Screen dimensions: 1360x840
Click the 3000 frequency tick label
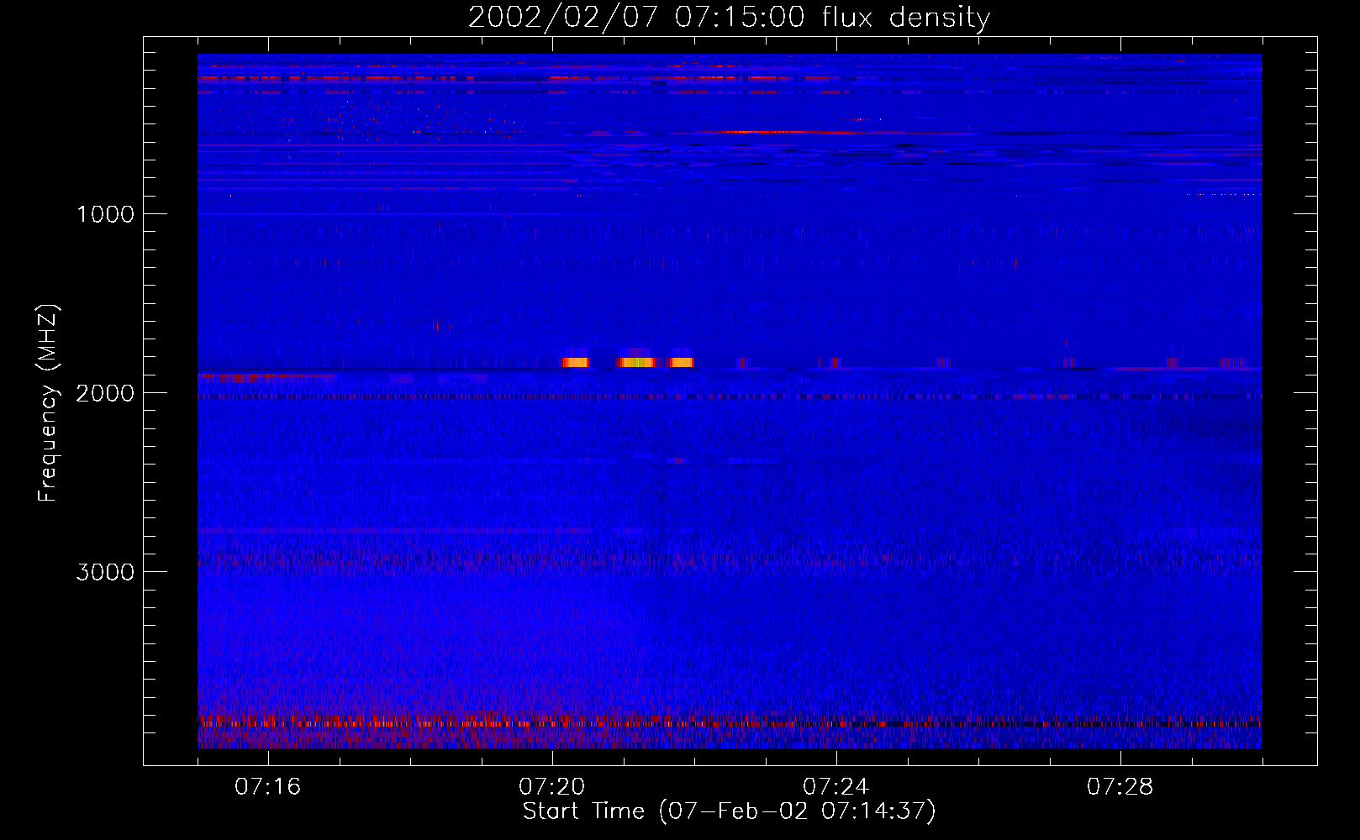click(105, 572)
